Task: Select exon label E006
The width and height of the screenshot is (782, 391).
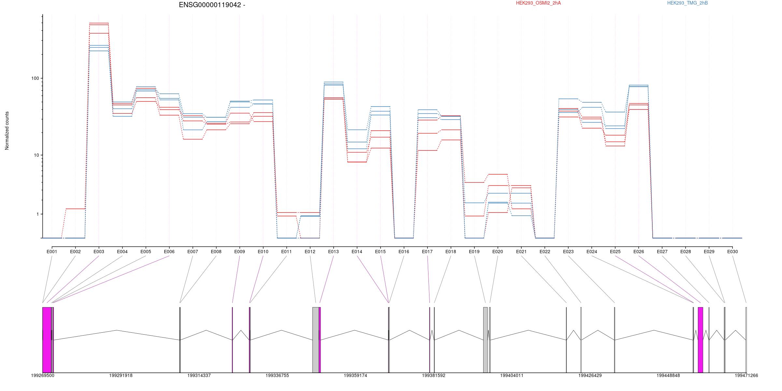Action: [169, 252]
